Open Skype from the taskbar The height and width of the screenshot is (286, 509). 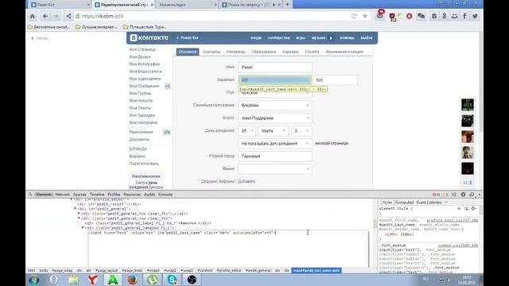pyautogui.click(x=172, y=280)
